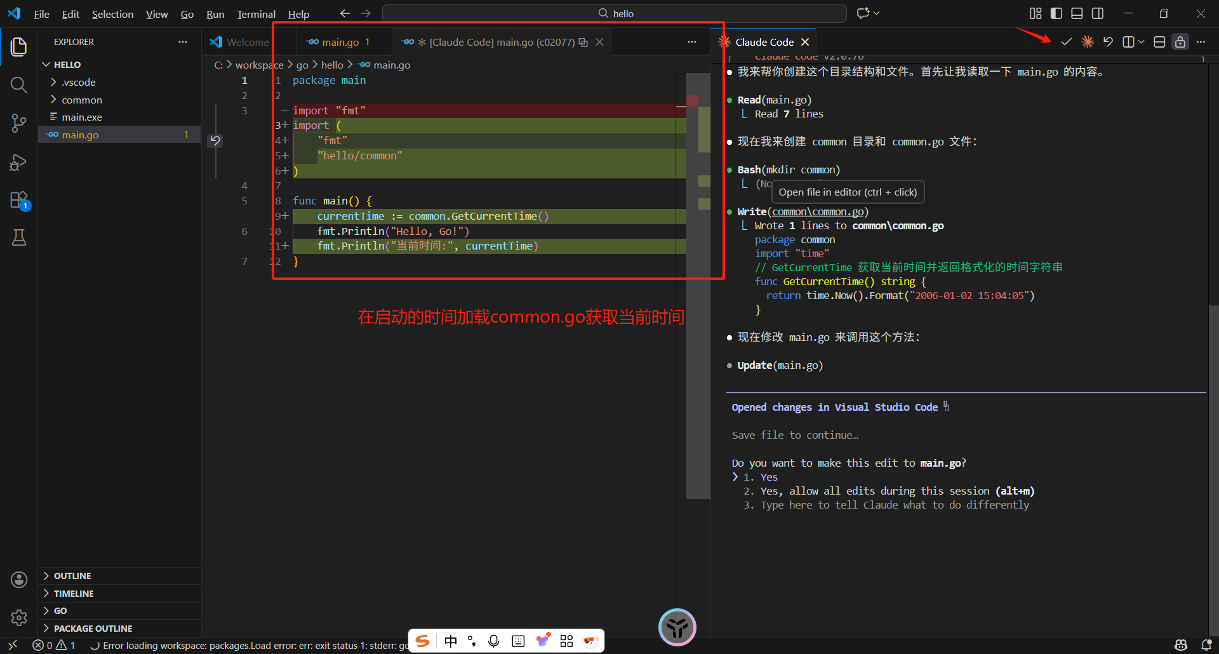Toggle primary side bar visibility
Viewport: 1219px width, 654px height.
1056,13
